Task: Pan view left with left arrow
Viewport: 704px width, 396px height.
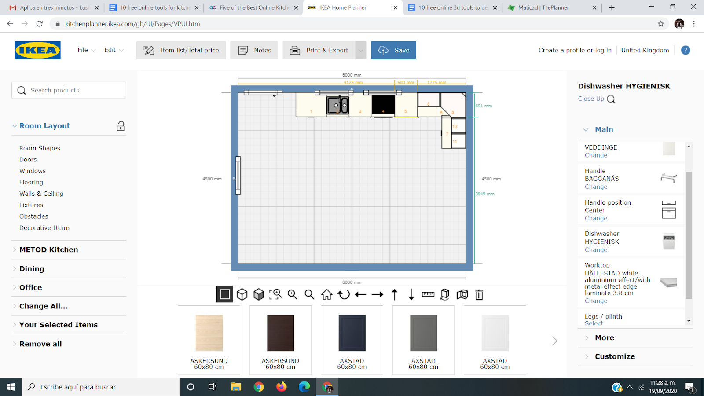Action: point(360,294)
